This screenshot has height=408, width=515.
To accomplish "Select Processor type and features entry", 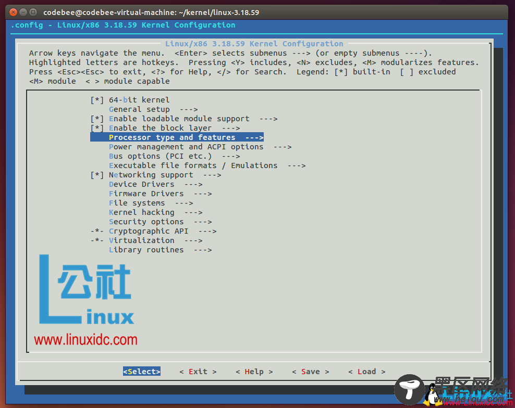I will point(177,137).
